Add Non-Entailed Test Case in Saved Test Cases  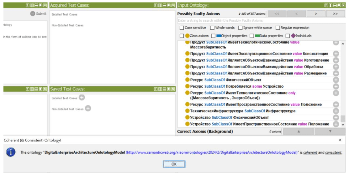88,109
